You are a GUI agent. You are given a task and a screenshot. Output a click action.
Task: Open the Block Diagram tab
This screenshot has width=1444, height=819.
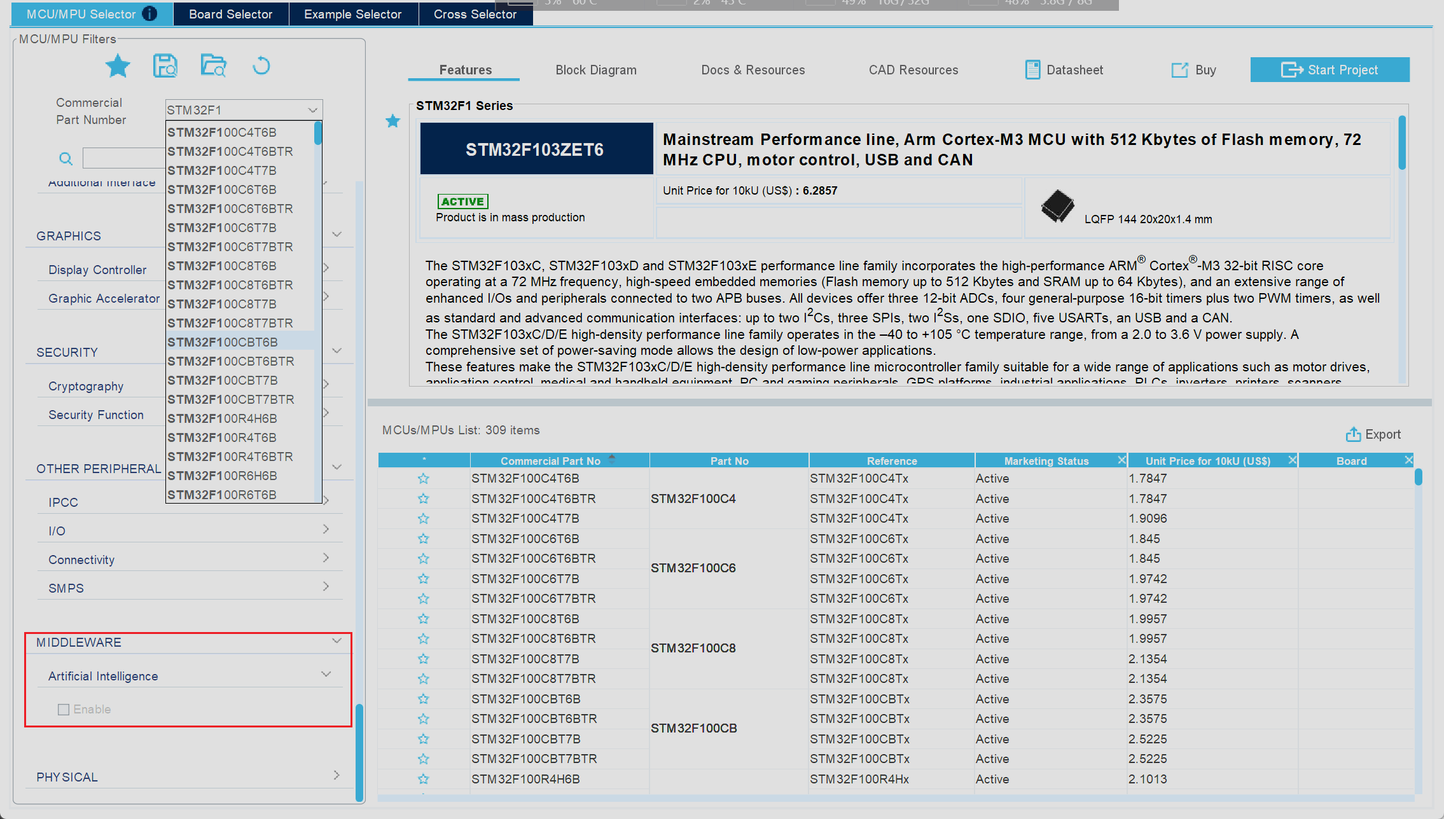click(595, 70)
